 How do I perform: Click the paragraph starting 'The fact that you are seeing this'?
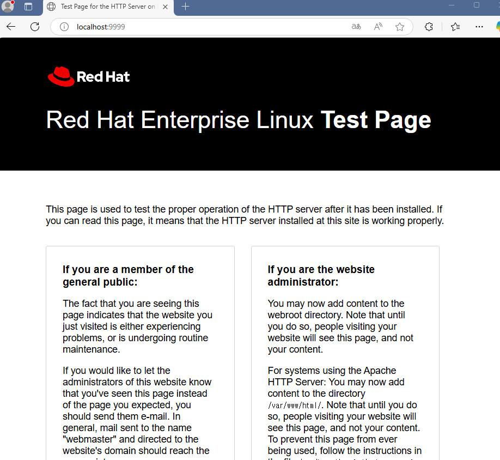click(x=137, y=326)
